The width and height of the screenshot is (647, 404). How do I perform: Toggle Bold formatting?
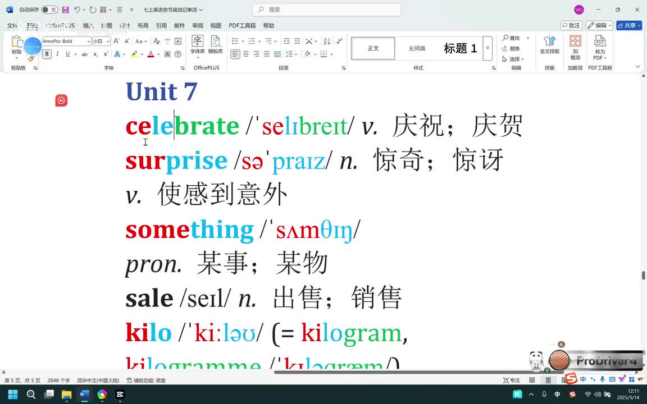tap(47, 54)
